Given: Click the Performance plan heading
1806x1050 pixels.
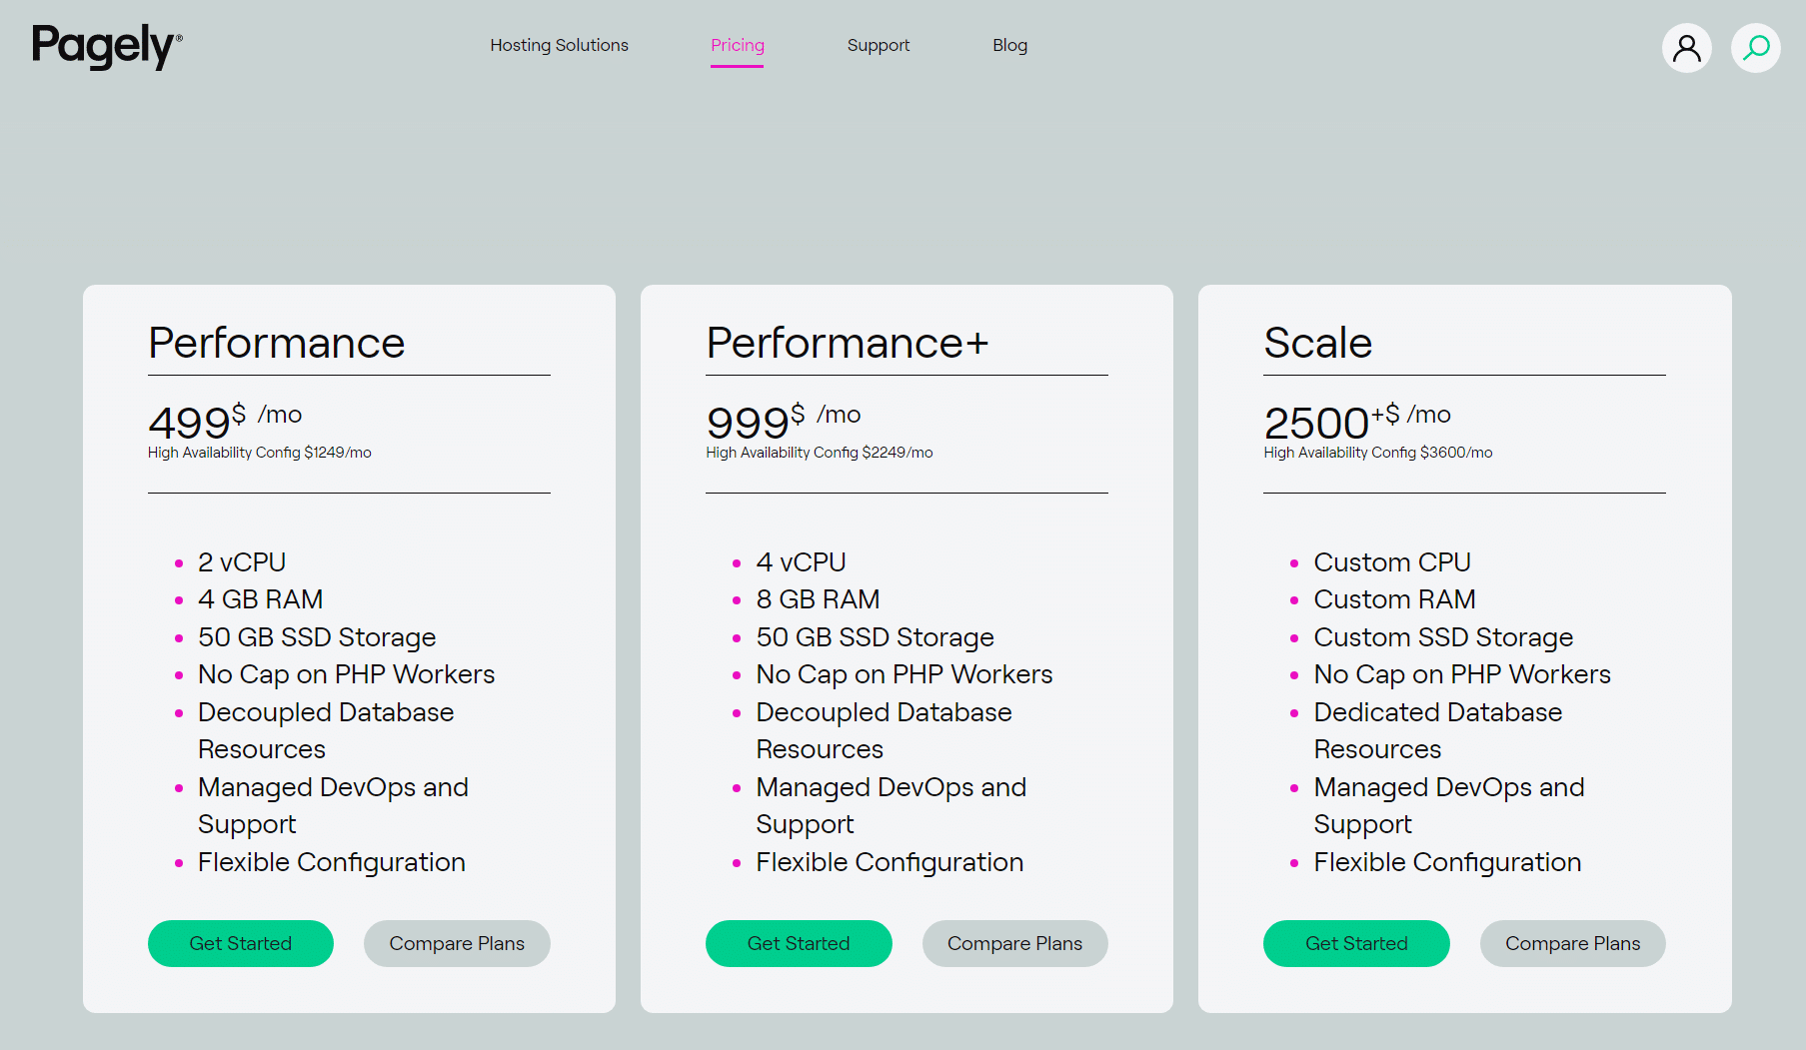Looking at the screenshot, I should point(277,343).
